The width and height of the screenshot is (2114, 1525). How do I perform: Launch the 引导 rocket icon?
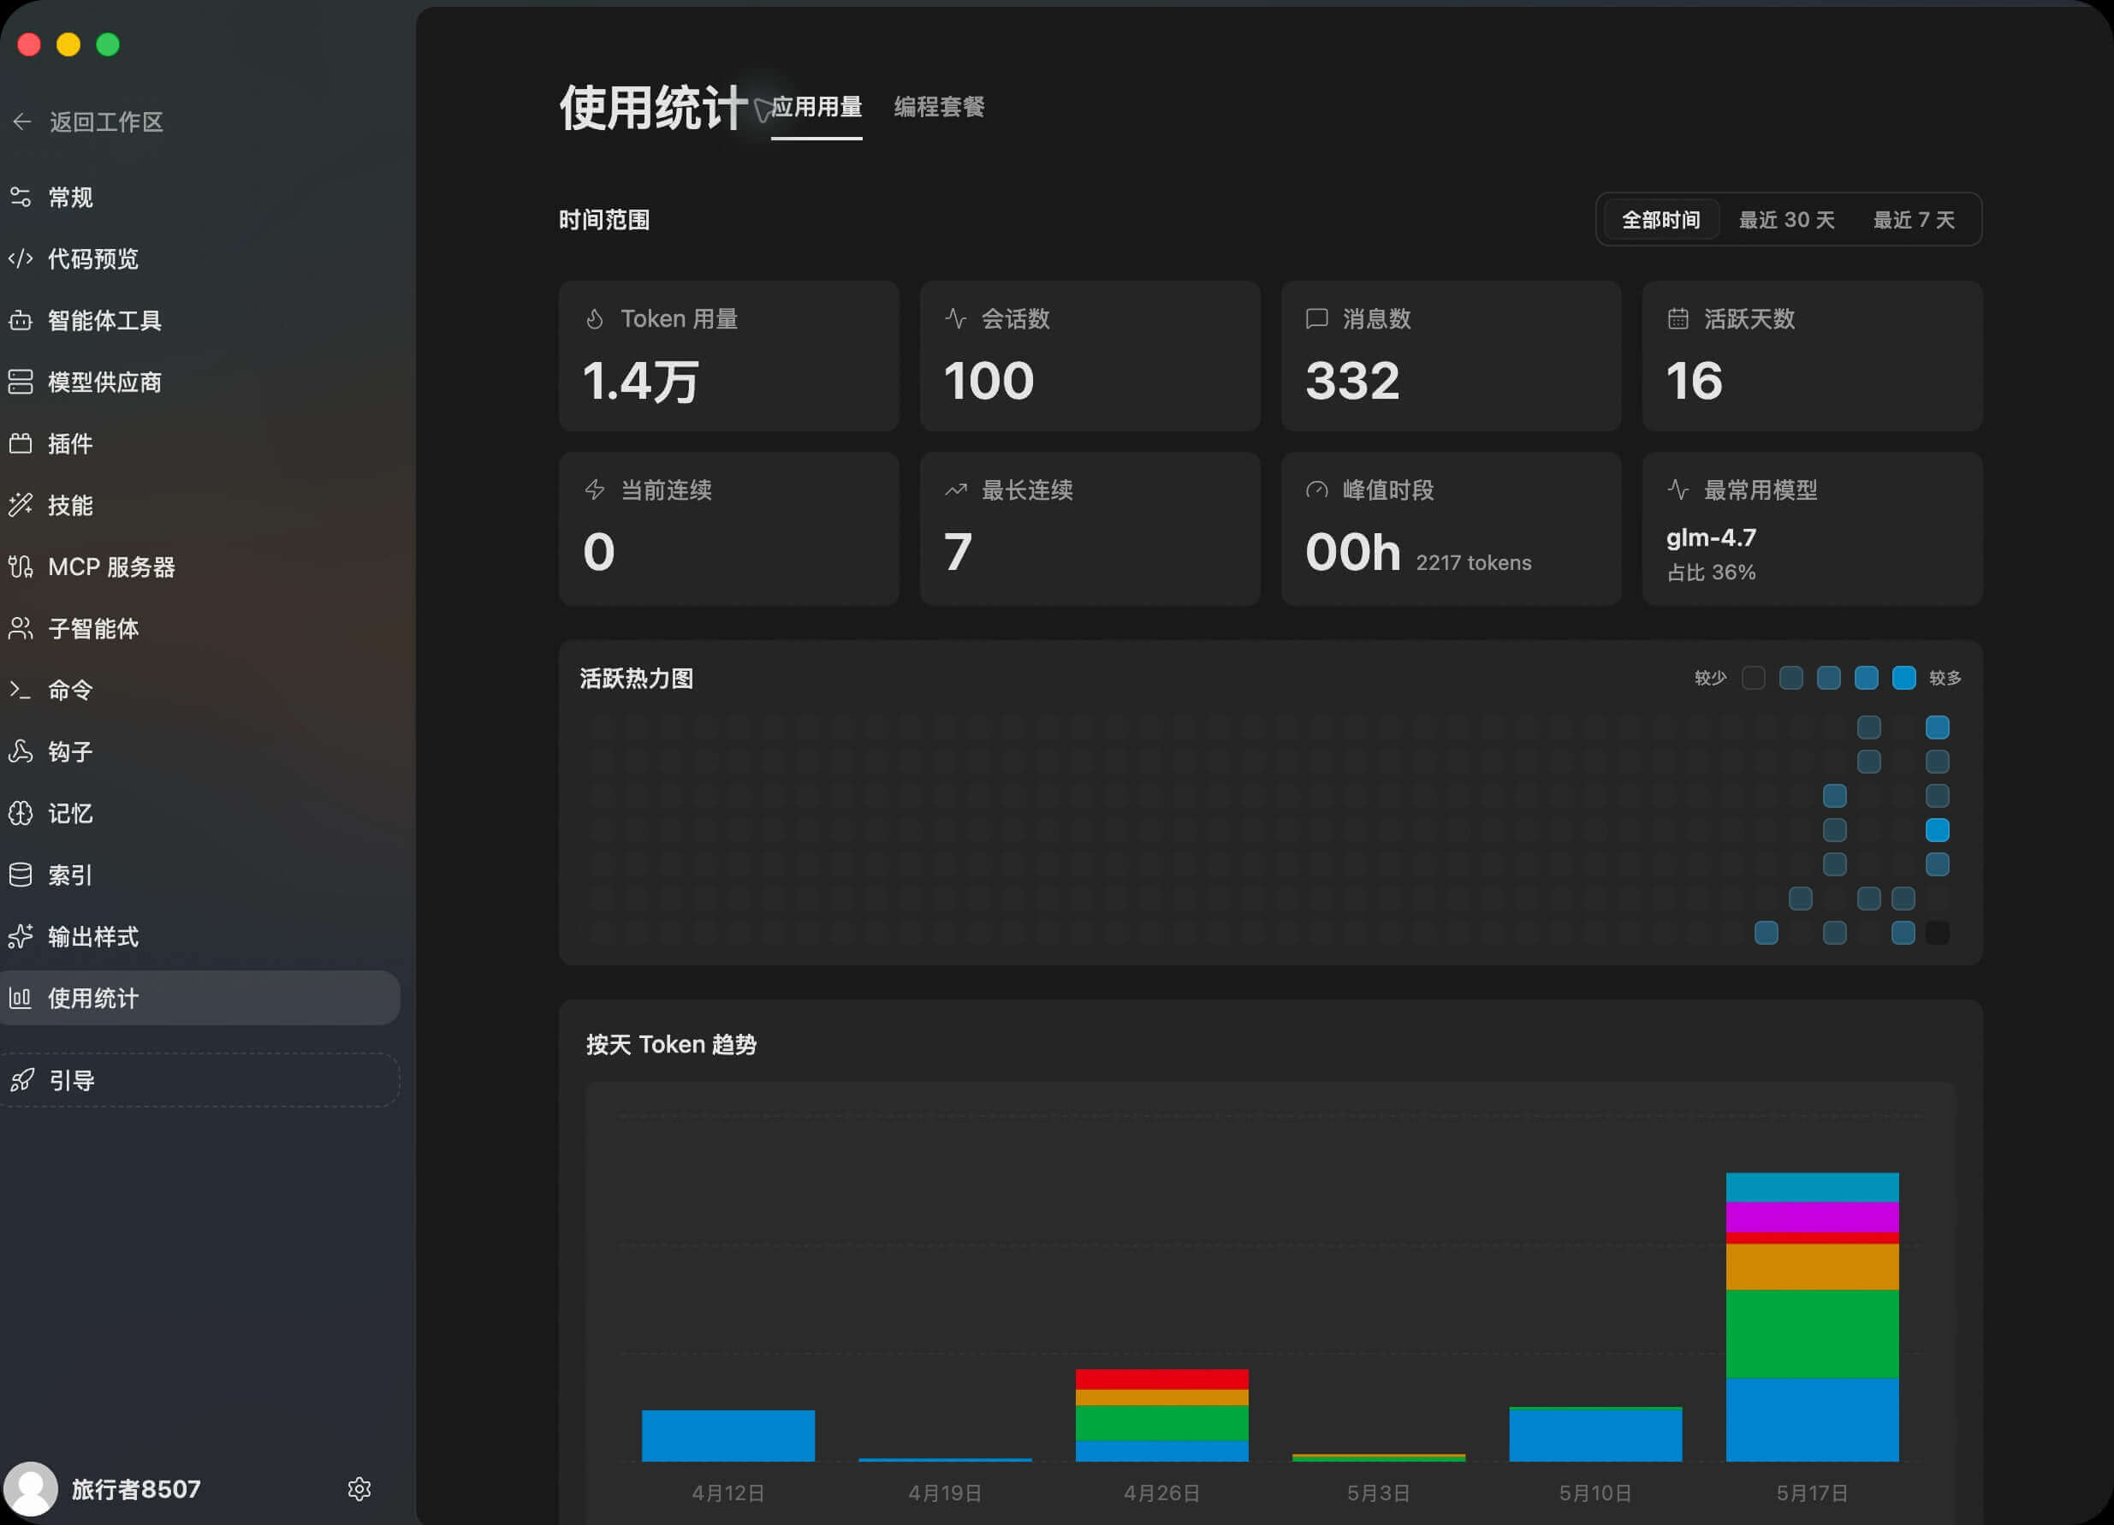coord(22,1080)
